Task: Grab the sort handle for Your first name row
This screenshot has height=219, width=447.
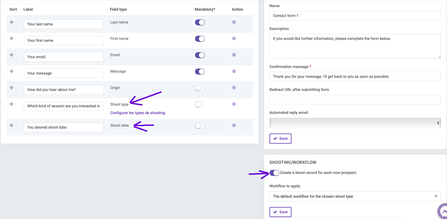Action: (12, 39)
